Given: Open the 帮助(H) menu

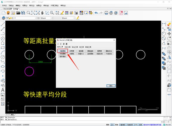Looking at the screenshot, I should point(63,6).
